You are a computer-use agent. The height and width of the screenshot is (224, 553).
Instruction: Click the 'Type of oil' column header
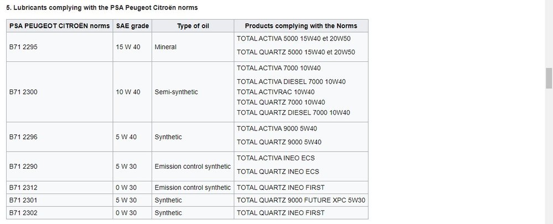pos(193,26)
